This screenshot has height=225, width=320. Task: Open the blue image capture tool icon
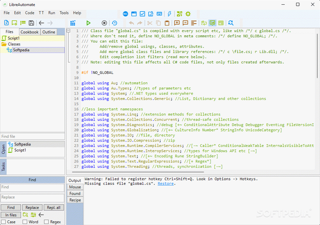[x=150, y=14]
